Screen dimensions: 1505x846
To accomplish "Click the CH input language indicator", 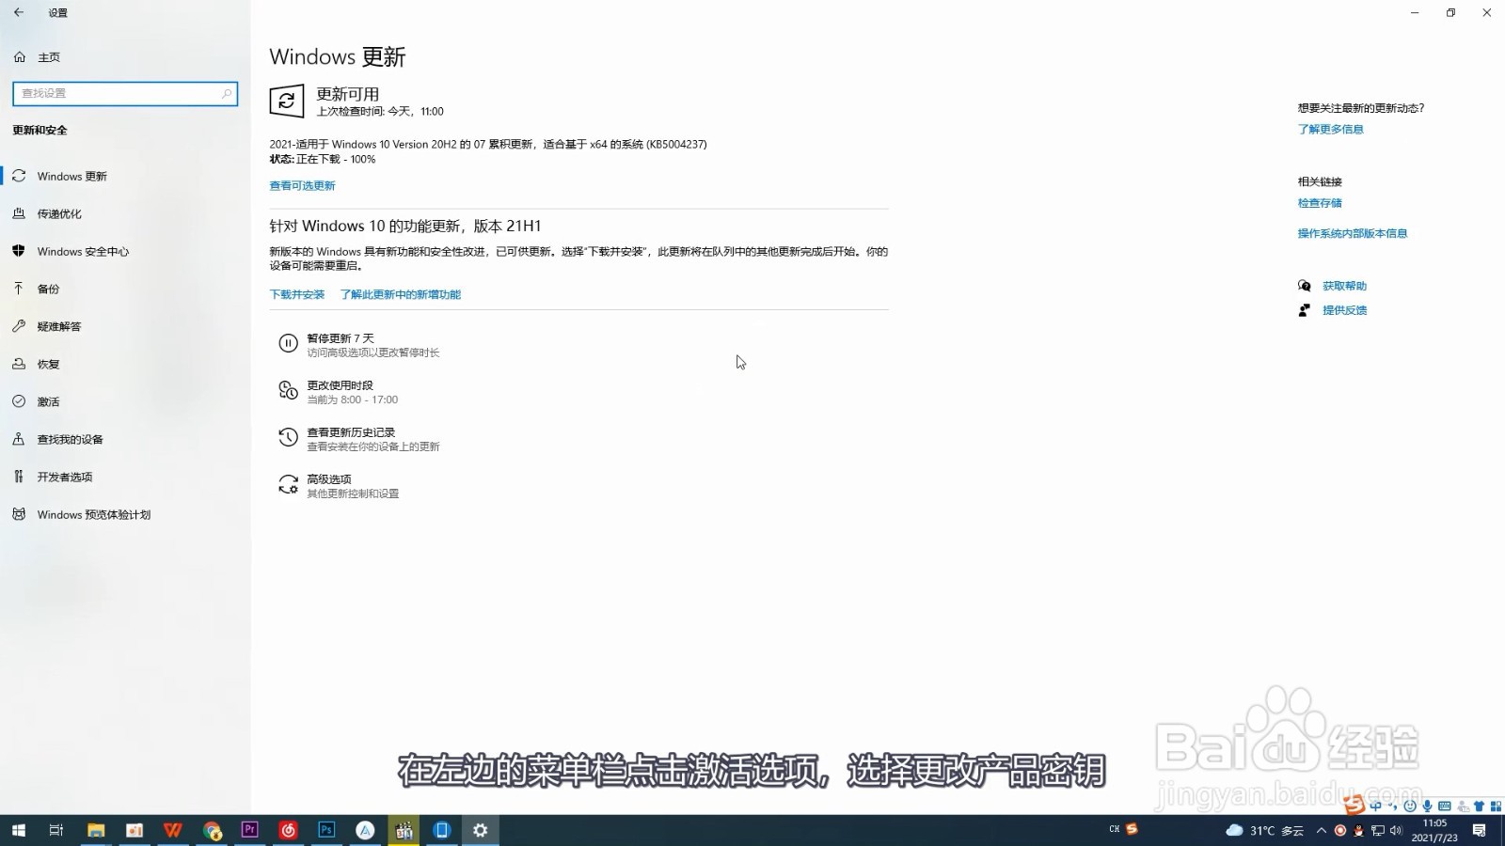I will [1115, 829].
